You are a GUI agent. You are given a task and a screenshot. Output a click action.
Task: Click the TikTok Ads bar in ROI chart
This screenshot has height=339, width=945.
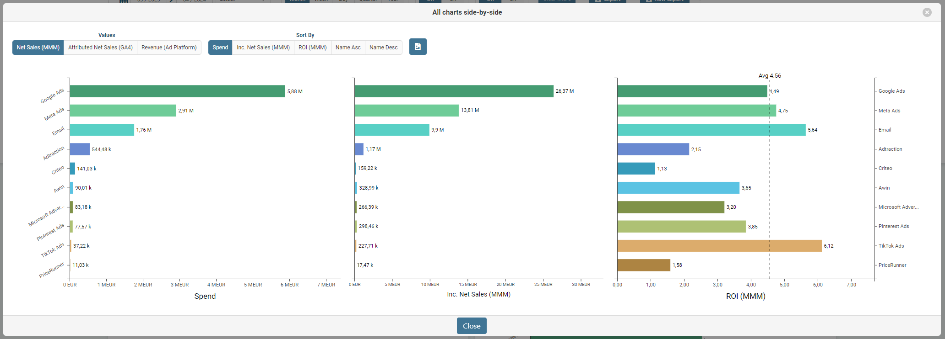[719, 246]
